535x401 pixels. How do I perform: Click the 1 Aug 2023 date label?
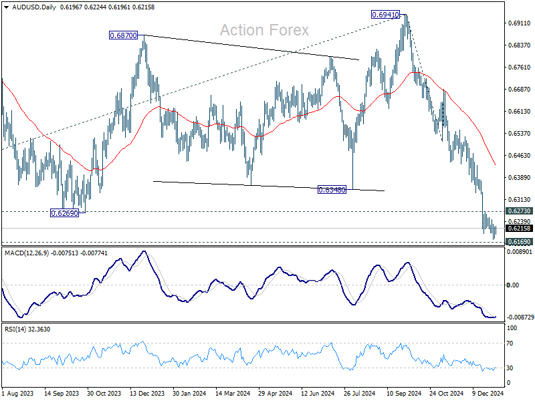(18, 394)
